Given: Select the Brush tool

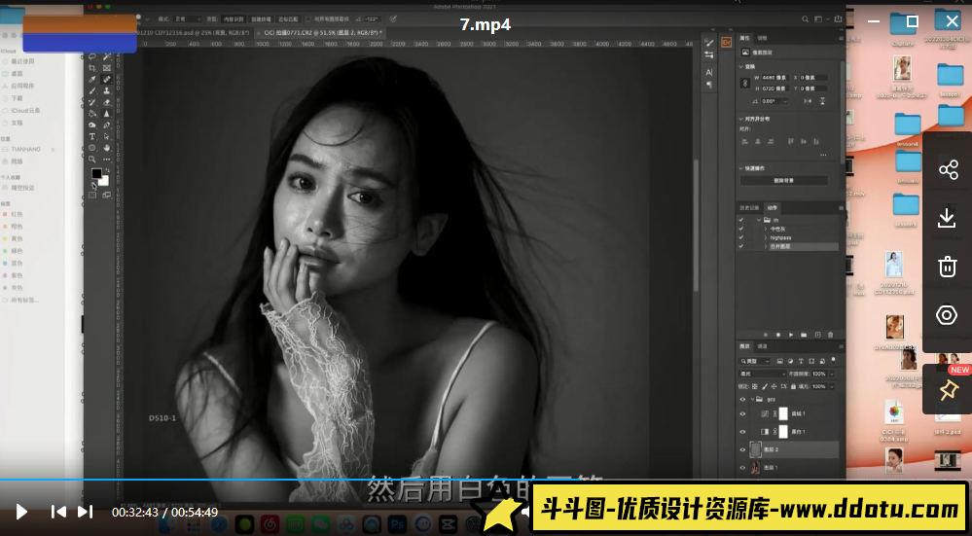Looking at the screenshot, I should coord(91,90).
